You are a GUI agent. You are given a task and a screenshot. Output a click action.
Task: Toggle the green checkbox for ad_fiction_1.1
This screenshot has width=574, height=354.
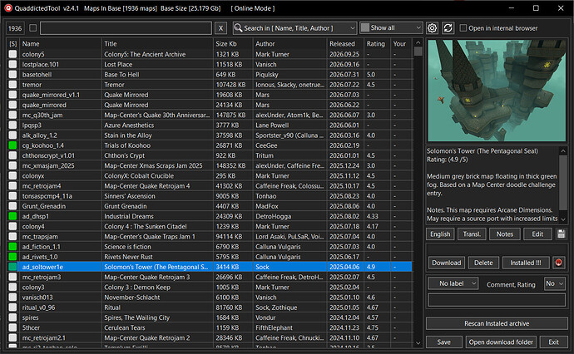tap(12, 247)
